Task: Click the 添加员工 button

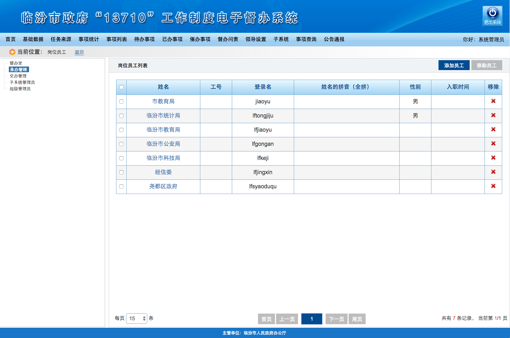Action: pyautogui.click(x=454, y=65)
